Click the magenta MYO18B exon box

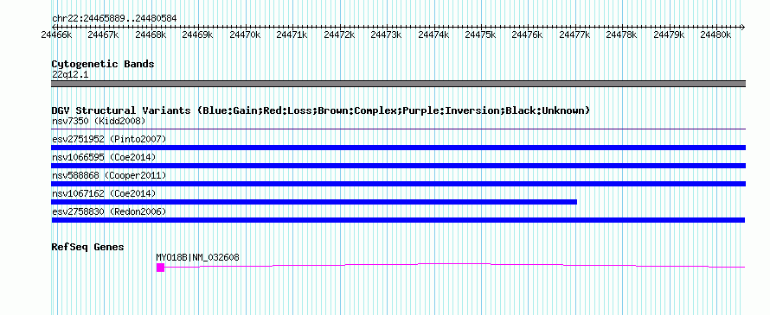click(160, 267)
